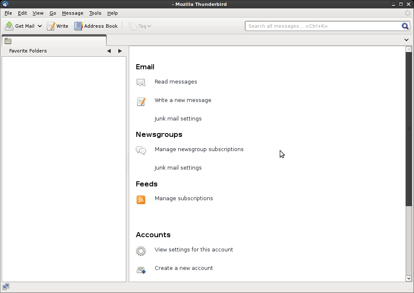Open the Tools menu
The image size is (414, 293).
click(95, 13)
